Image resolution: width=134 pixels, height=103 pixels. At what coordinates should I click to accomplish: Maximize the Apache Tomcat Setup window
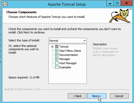click(117, 3)
